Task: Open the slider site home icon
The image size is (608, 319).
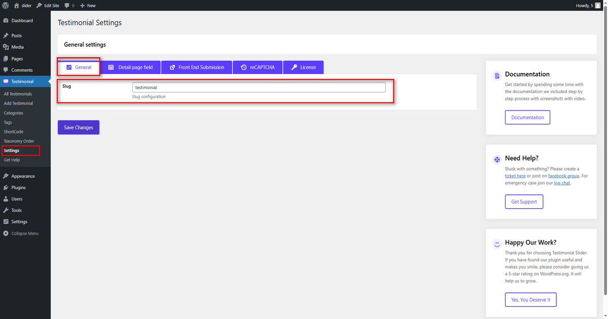Action: click(x=17, y=5)
